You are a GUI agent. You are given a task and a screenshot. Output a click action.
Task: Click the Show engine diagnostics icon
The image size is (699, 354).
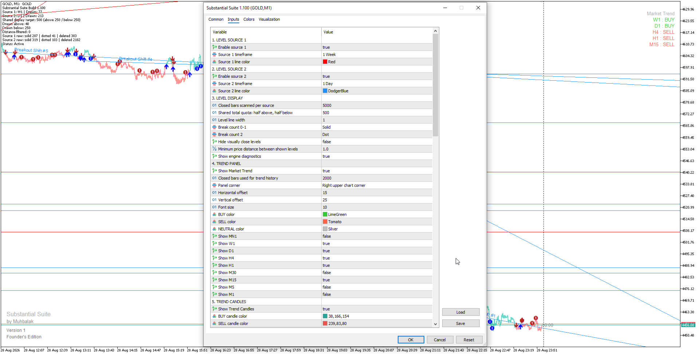(x=215, y=156)
